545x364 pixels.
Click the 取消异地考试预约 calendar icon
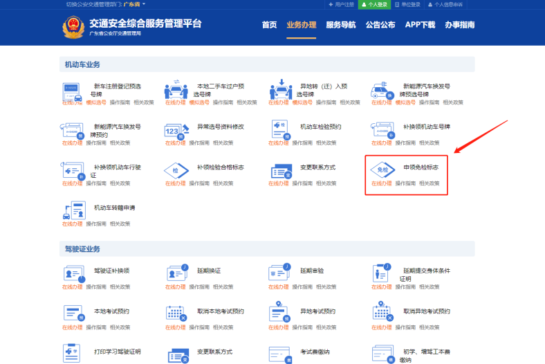coord(382,311)
